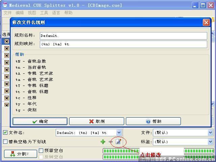Open the 文件 menu
The width and height of the screenshot is (216, 162).
click(x=7, y=13)
